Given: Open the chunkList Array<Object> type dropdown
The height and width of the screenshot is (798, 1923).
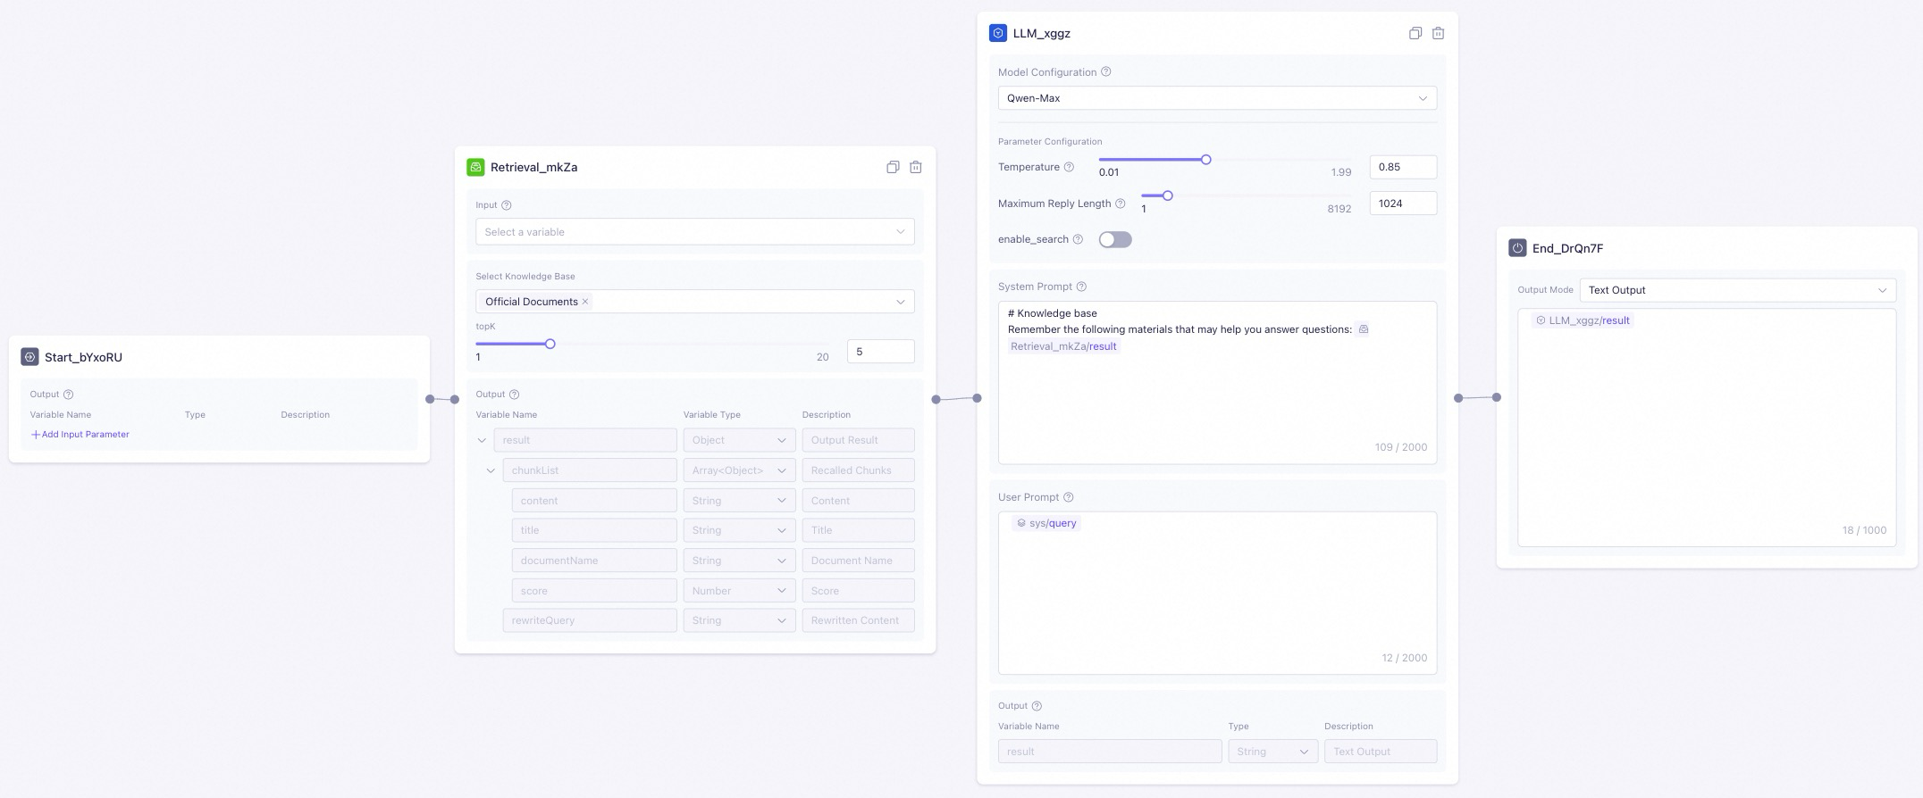Looking at the screenshot, I should pos(739,470).
